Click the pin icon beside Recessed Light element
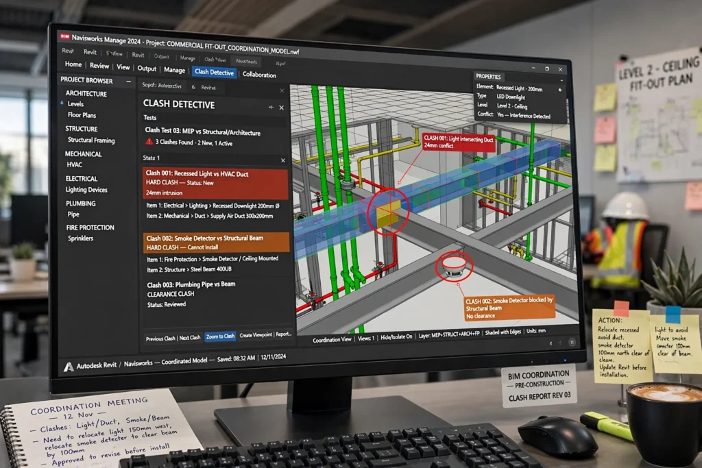Image resolution: width=702 pixels, height=468 pixels. (x=559, y=90)
